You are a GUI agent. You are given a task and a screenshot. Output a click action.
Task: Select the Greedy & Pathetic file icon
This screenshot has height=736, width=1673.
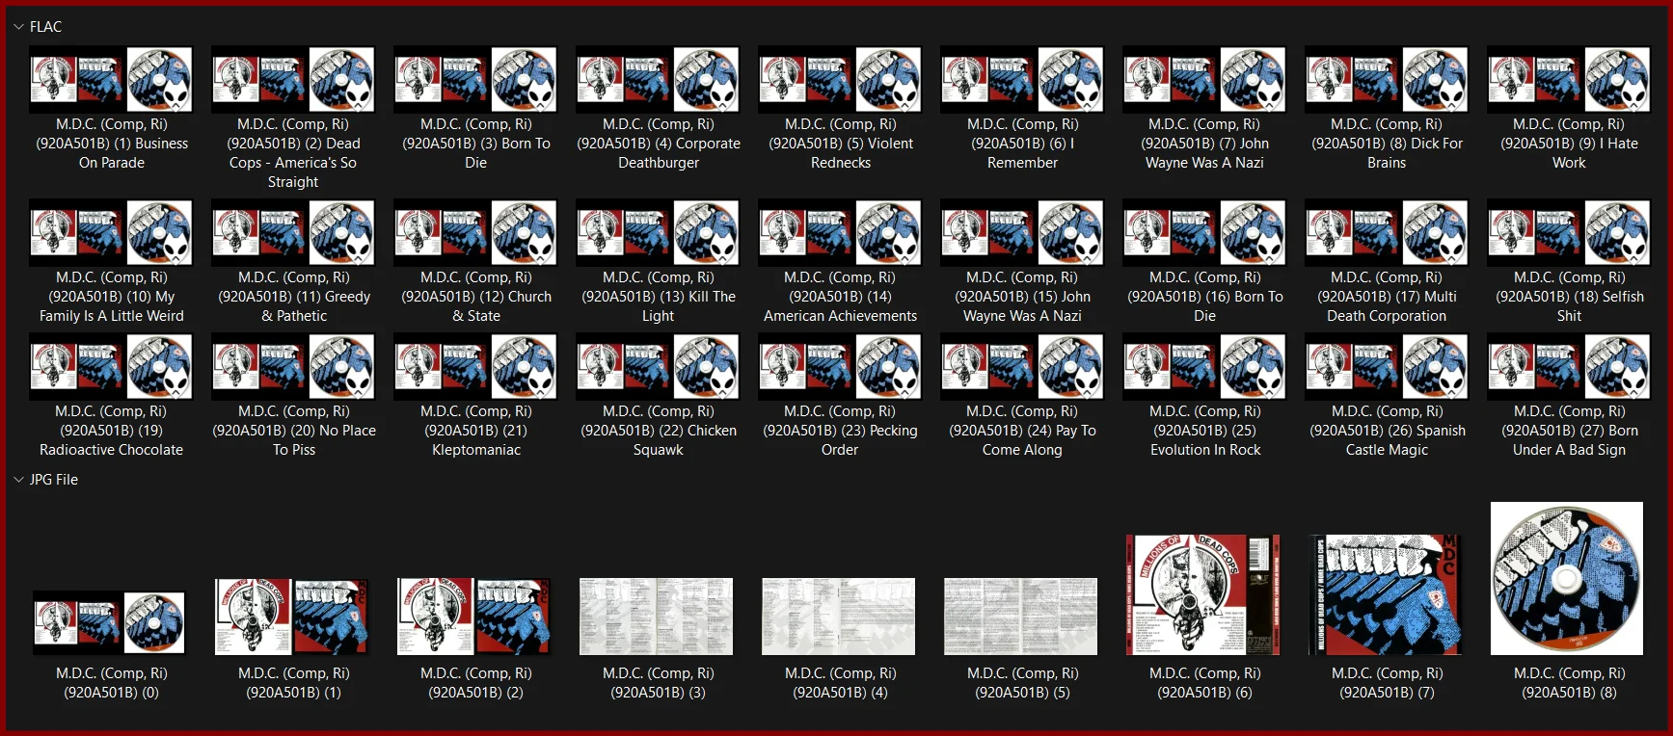coord(293,232)
